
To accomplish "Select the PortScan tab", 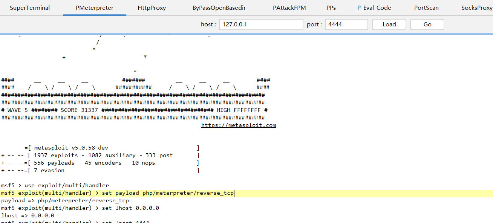I will point(426,8).
